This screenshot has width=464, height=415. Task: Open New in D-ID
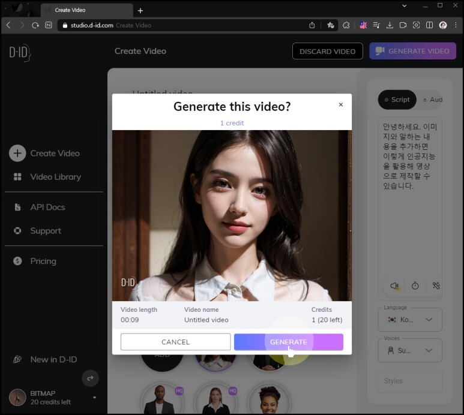53,359
